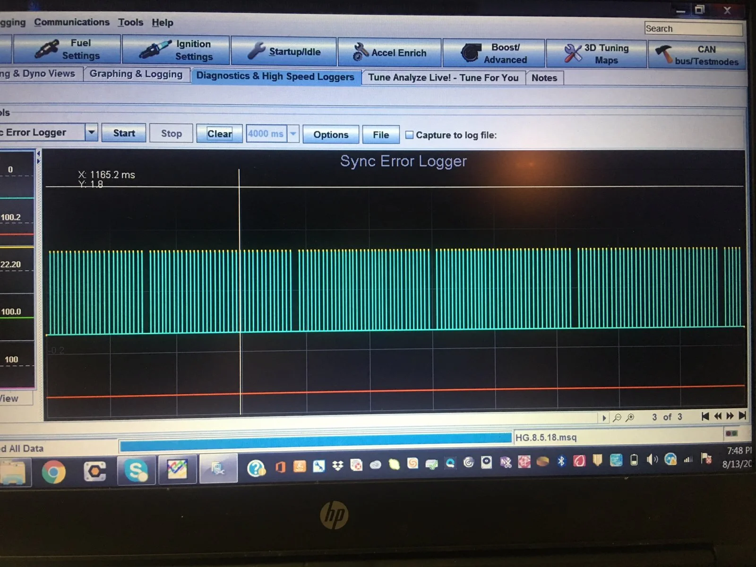The image size is (756, 567).
Task: Click the network signal bars tray icon
Action: [688, 459]
